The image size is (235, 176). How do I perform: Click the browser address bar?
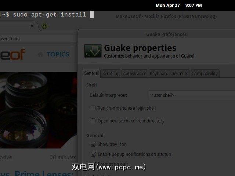(x=39, y=39)
